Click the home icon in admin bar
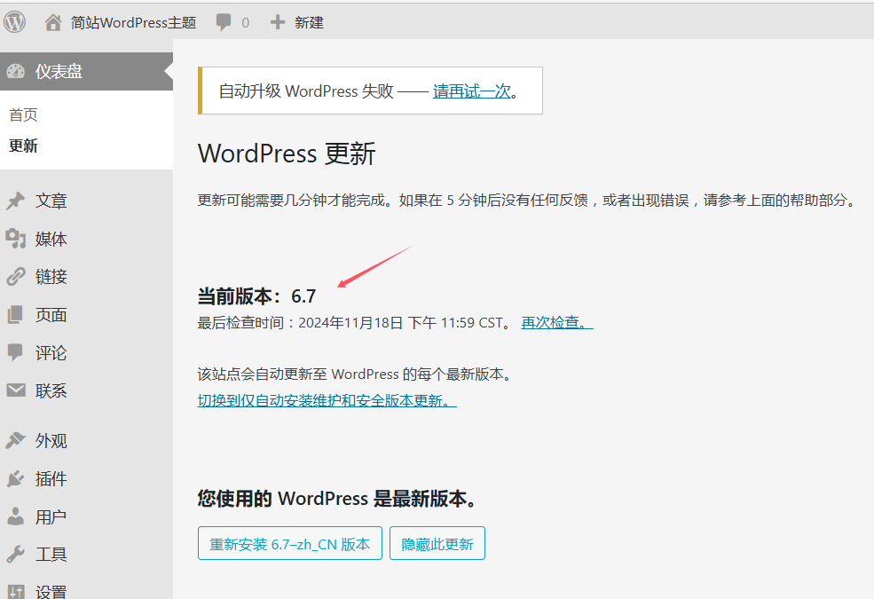 tap(53, 22)
